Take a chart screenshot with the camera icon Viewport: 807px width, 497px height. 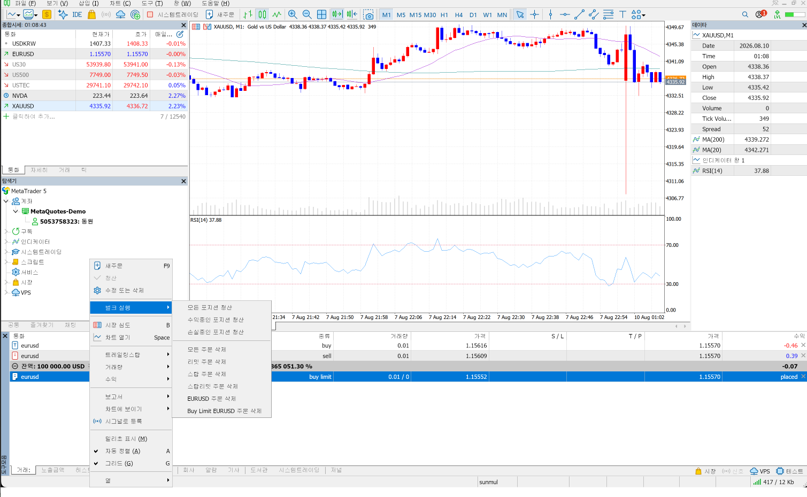(x=368, y=14)
